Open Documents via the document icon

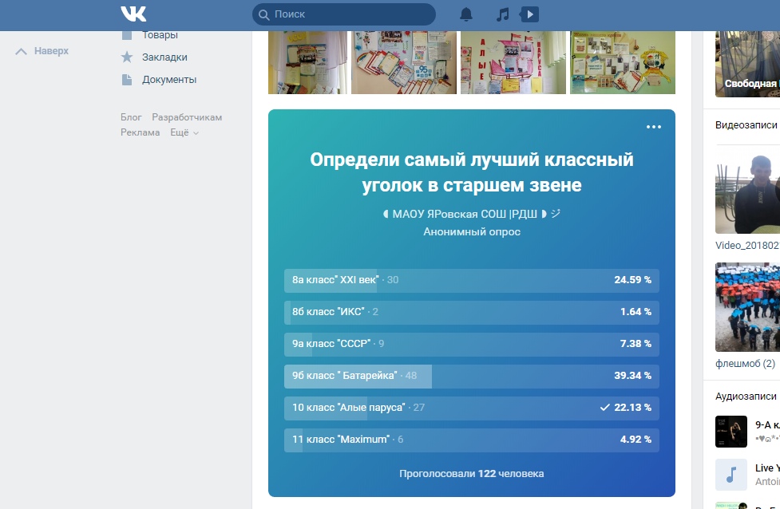126,80
